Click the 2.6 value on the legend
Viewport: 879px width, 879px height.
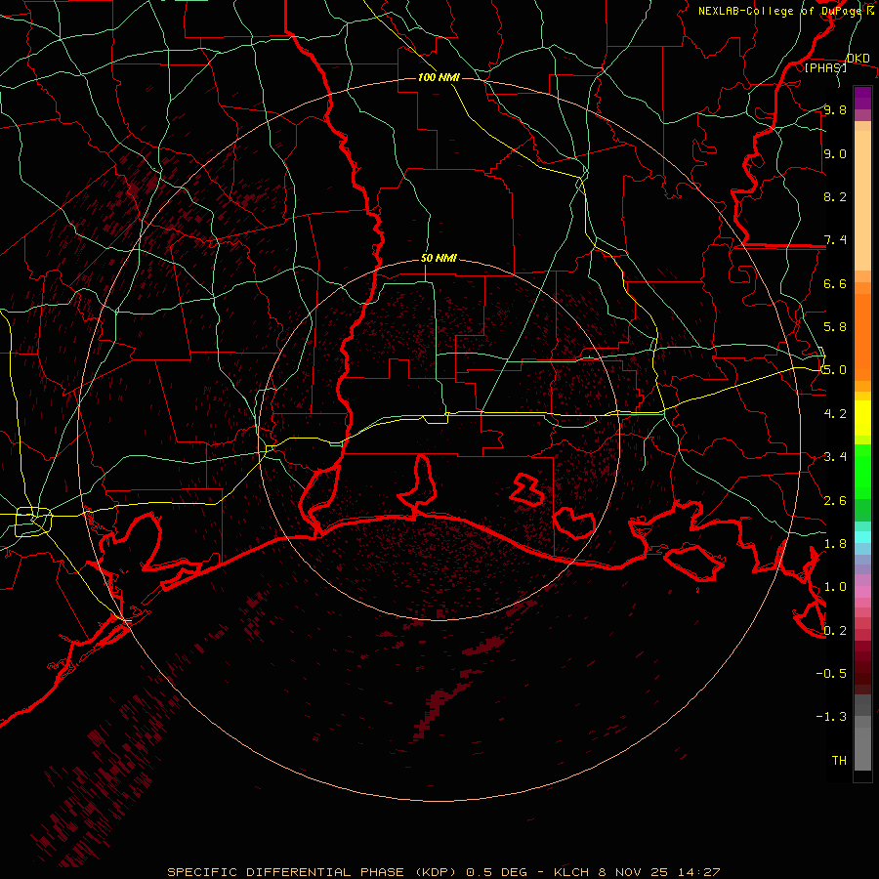[x=835, y=501]
